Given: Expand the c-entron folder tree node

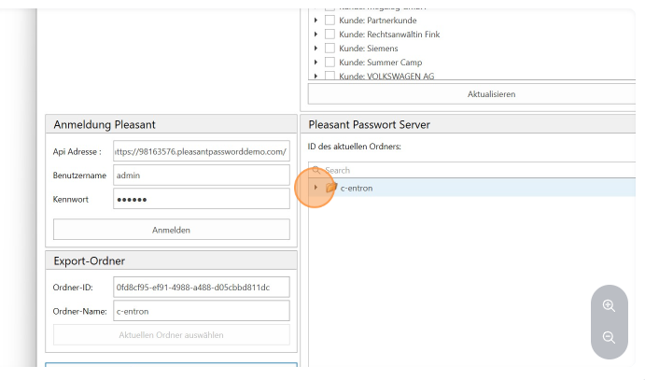Looking at the screenshot, I should point(315,188).
